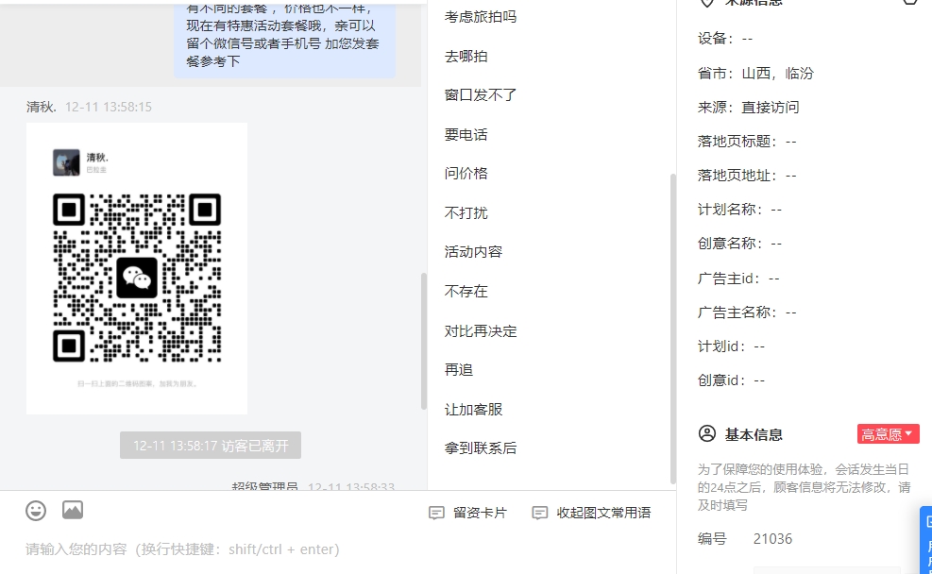Screen dimensions: 932x574
Task: Click the 基本信息 section heading
Action: (754, 434)
